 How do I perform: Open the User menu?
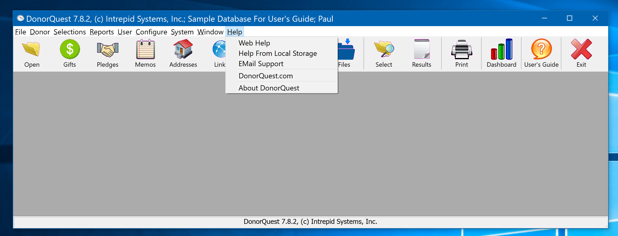point(125,32)
